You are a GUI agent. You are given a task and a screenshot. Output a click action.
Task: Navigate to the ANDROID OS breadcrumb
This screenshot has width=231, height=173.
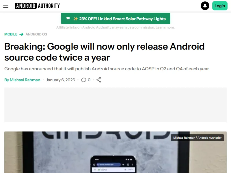(x=36, y=34)
